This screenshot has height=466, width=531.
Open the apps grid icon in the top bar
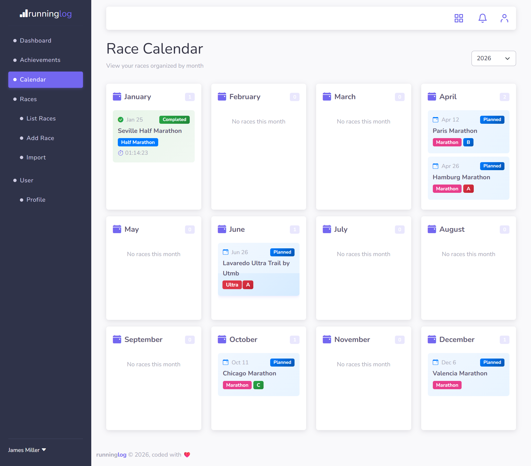(x=459, y=18)
